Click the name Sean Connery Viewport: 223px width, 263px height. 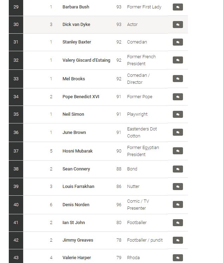point(76,169)
